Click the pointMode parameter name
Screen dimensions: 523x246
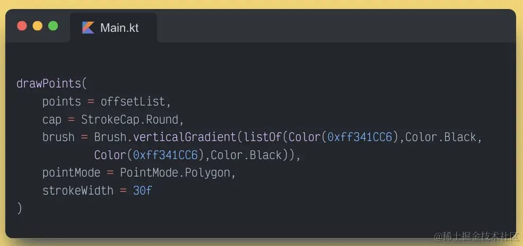[72, 173]
